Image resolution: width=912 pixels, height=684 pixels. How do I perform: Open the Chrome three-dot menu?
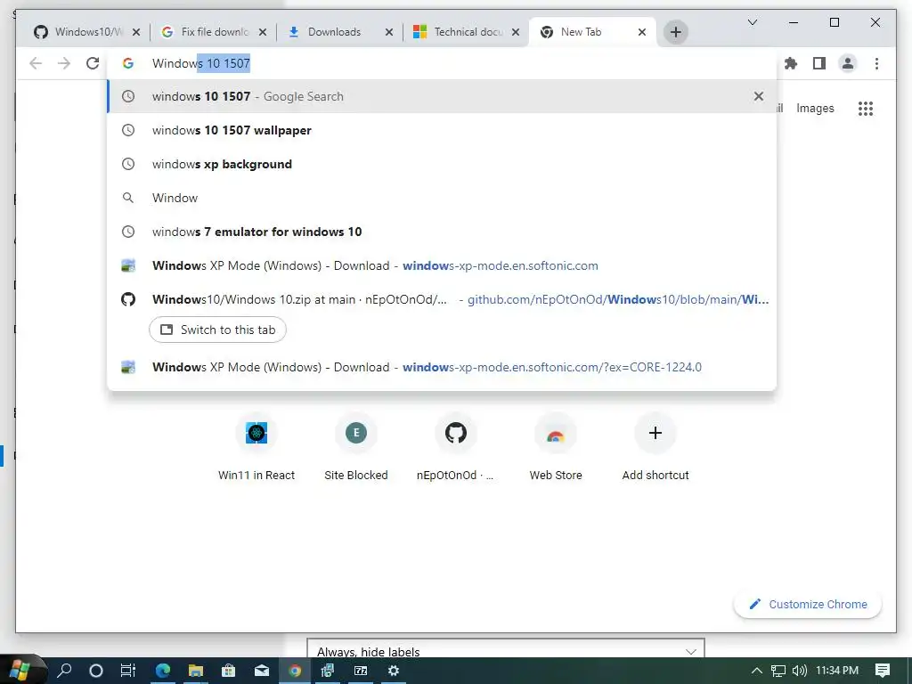876,63
